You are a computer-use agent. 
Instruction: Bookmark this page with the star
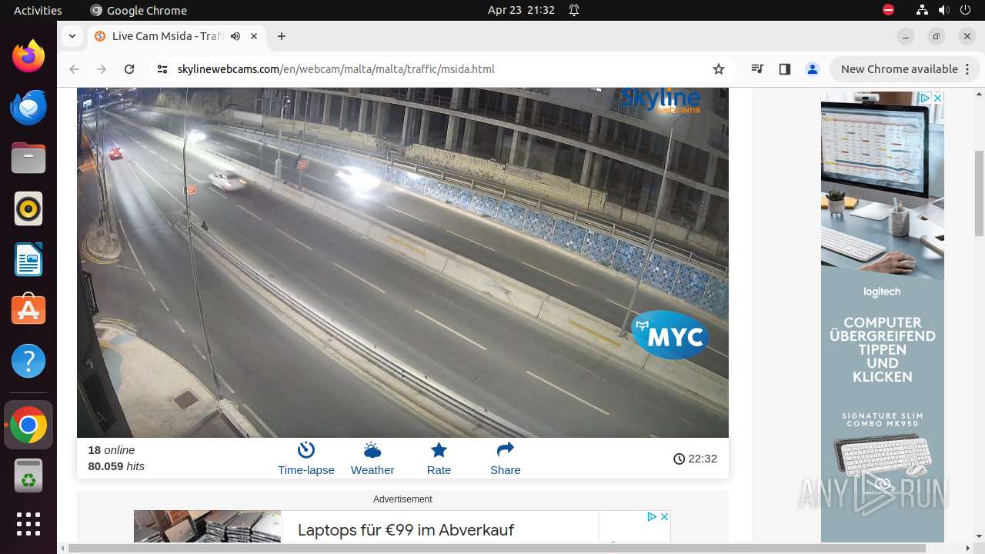(719, 69)
